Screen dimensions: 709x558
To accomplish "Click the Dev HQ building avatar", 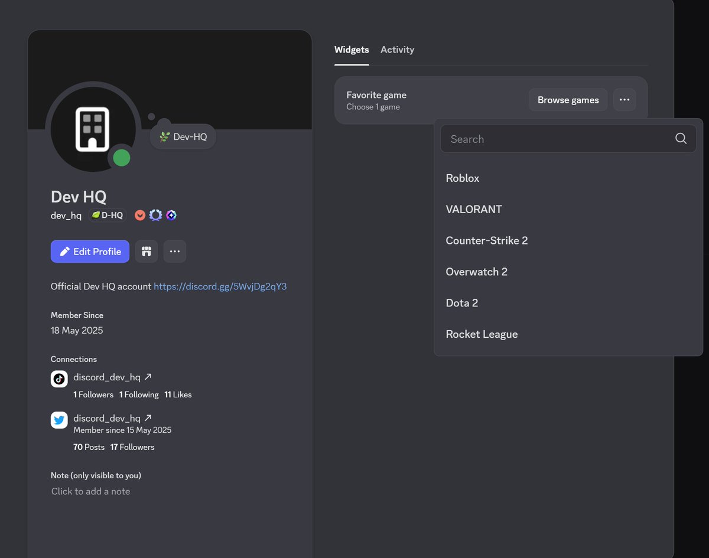I will coord(93,129).
